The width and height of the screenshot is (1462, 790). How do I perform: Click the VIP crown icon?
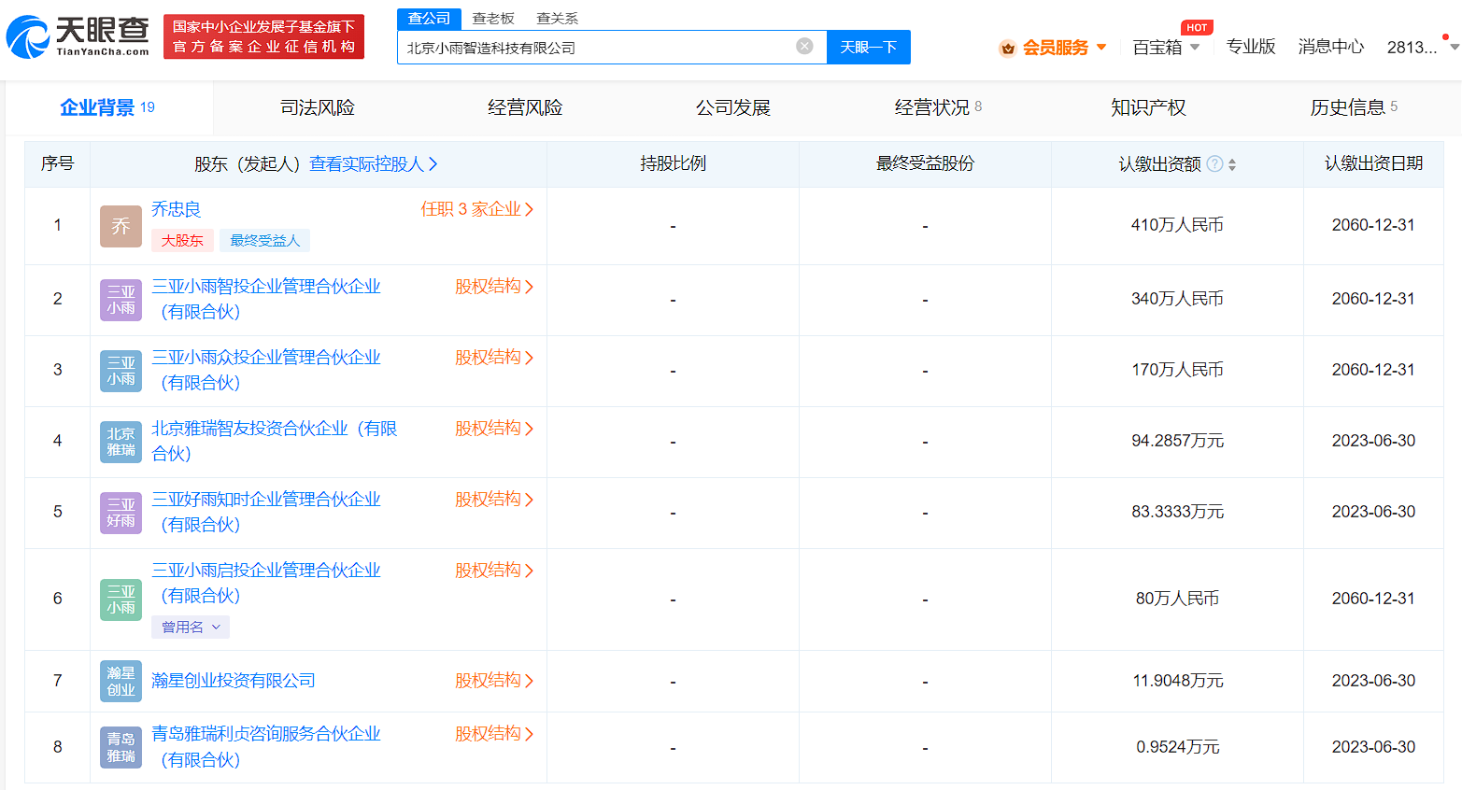click(x=1007, y=48)
